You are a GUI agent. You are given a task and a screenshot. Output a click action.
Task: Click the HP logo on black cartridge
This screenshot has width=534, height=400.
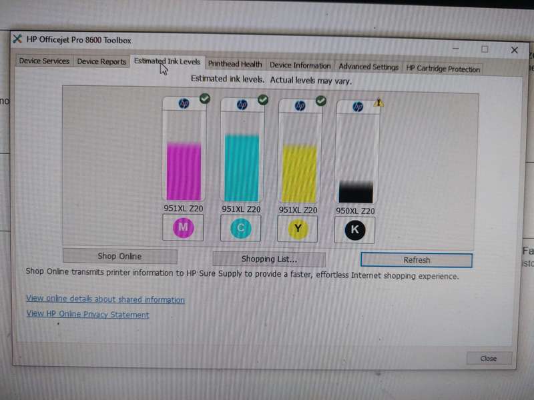click(358, 107)
